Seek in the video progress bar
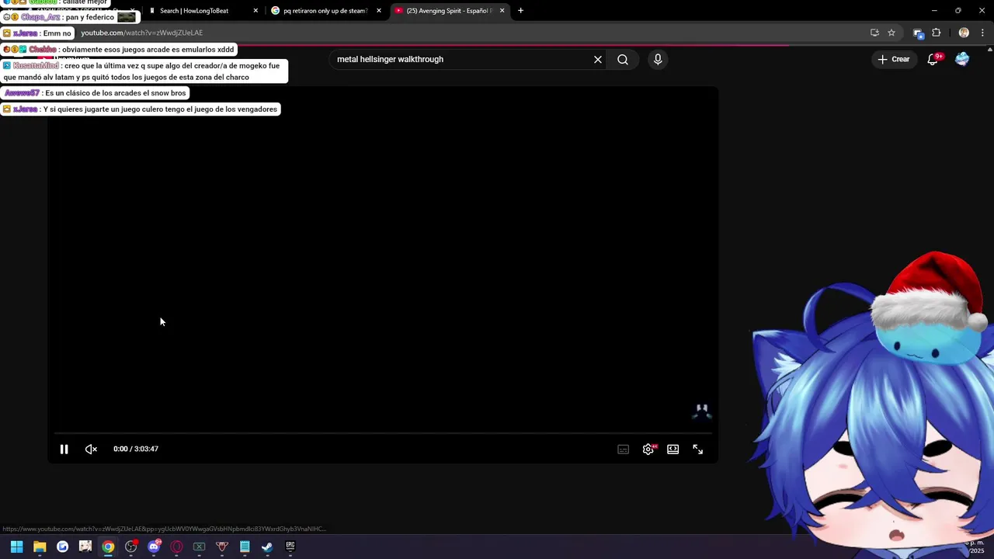Viewport: 994px width, 559px height. point(383,432)
